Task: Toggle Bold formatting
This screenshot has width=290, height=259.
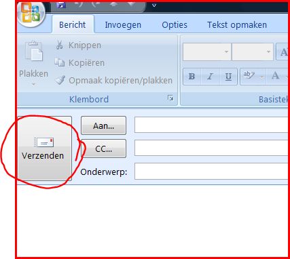Action: [192, 77]
